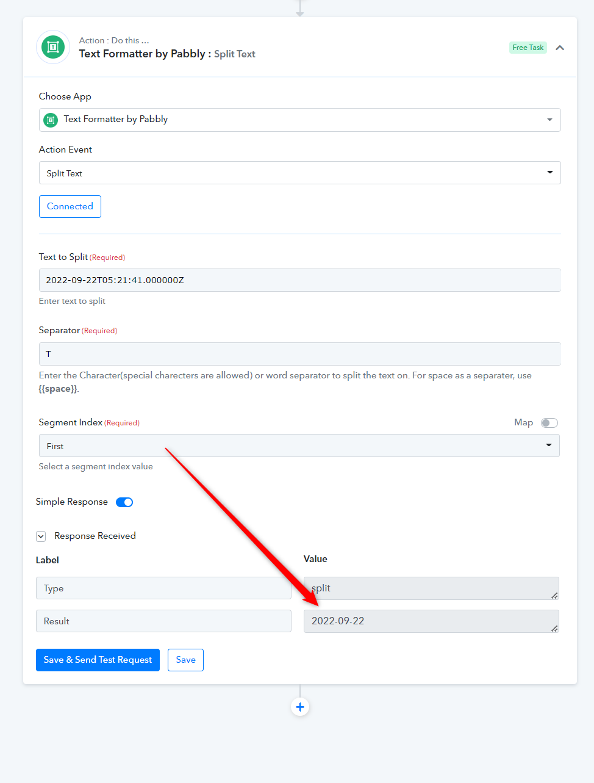Uncheck the Response Received checkbox

41,536
